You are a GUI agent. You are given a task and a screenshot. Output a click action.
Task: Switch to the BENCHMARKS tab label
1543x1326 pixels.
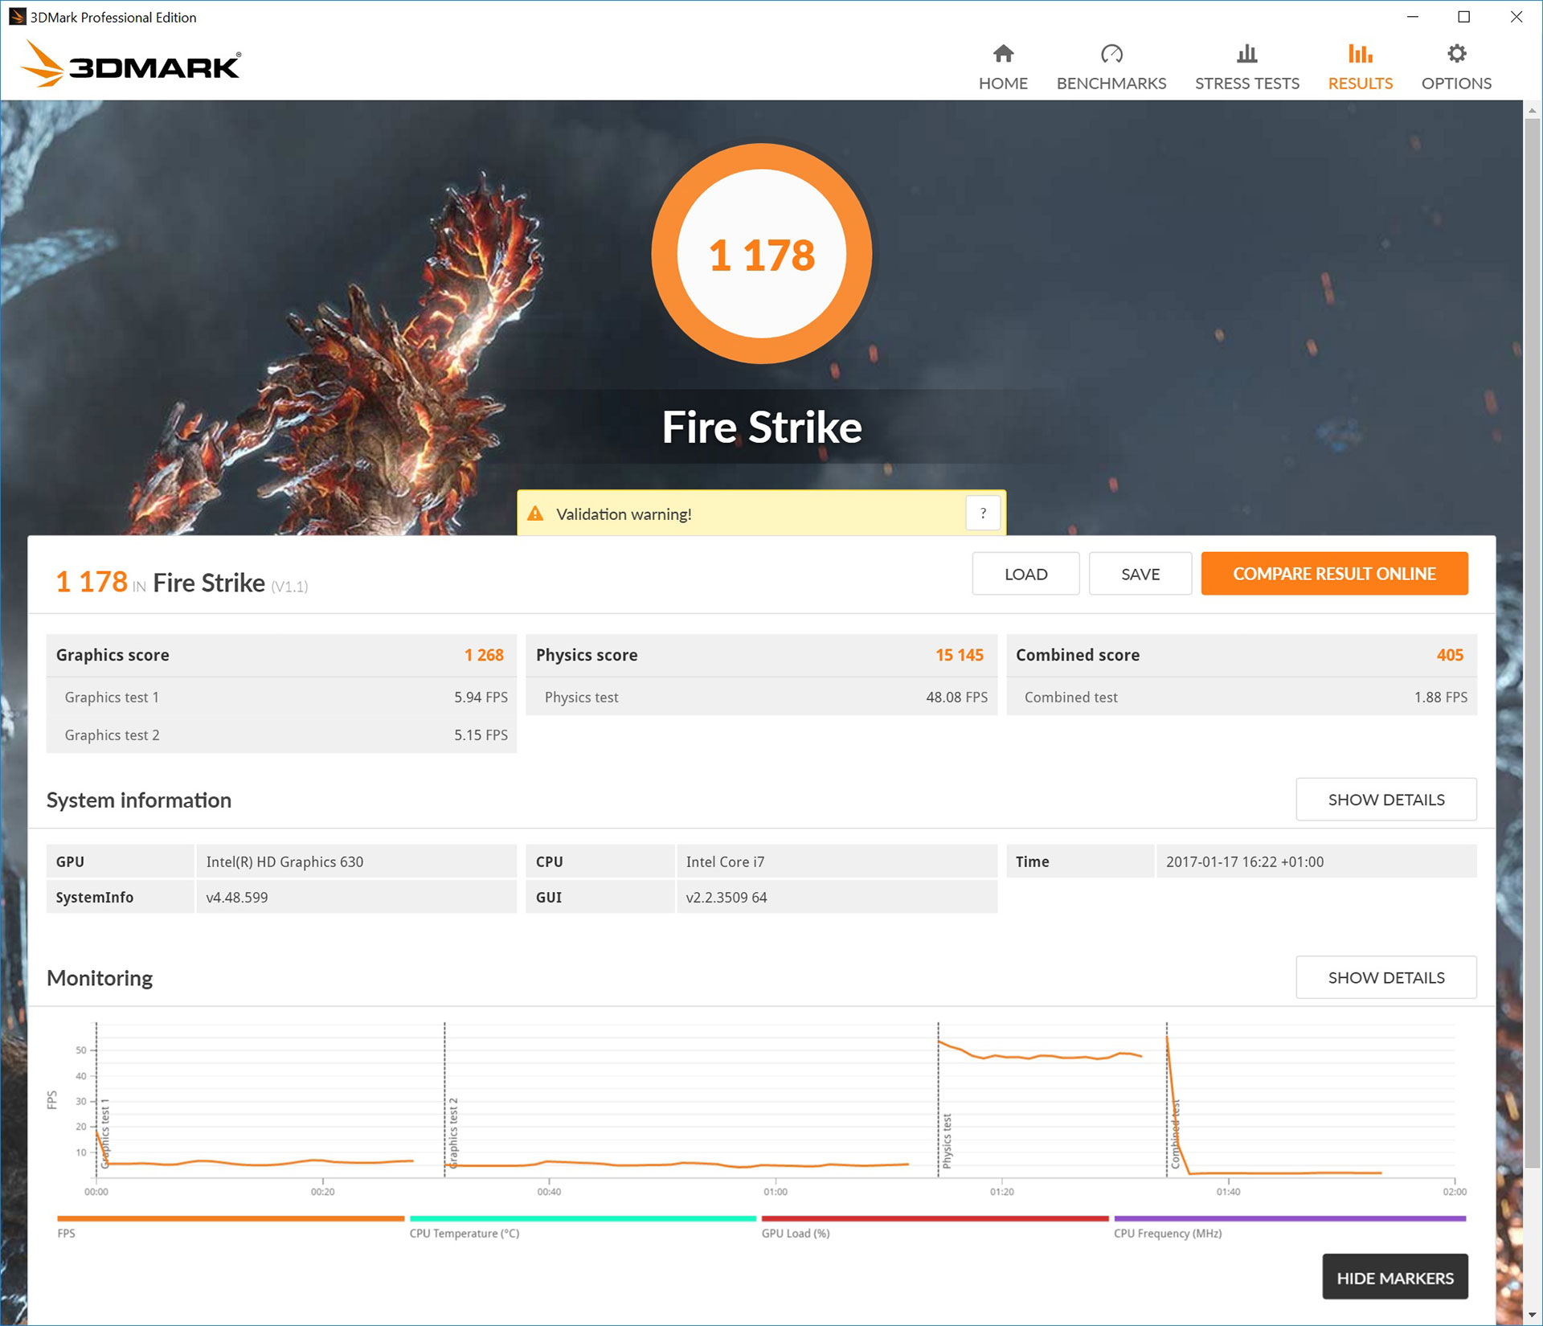tap(1111, 84)
